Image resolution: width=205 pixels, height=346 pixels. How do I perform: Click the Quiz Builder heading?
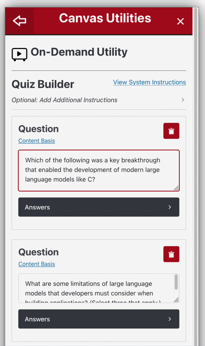click(43, 84)
